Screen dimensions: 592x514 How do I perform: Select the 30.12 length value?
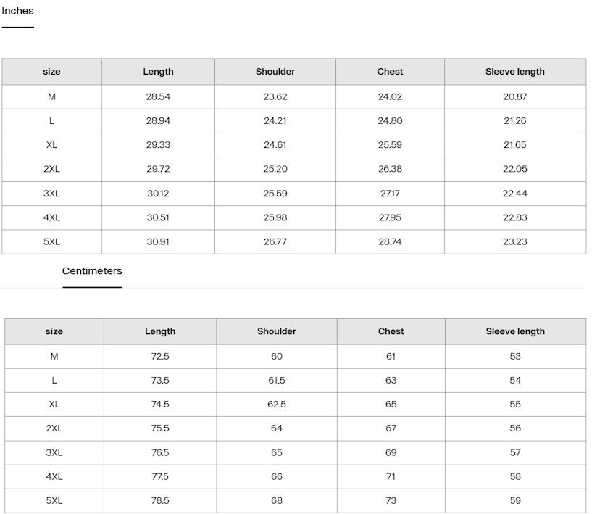(158, 194)
